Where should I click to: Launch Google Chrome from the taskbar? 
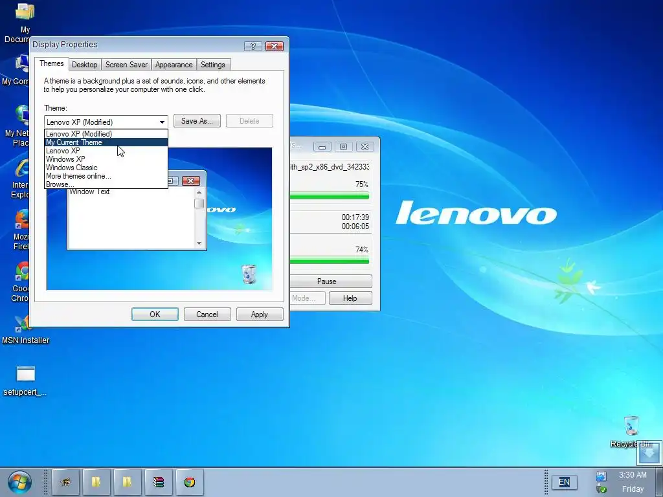(190, 481)
